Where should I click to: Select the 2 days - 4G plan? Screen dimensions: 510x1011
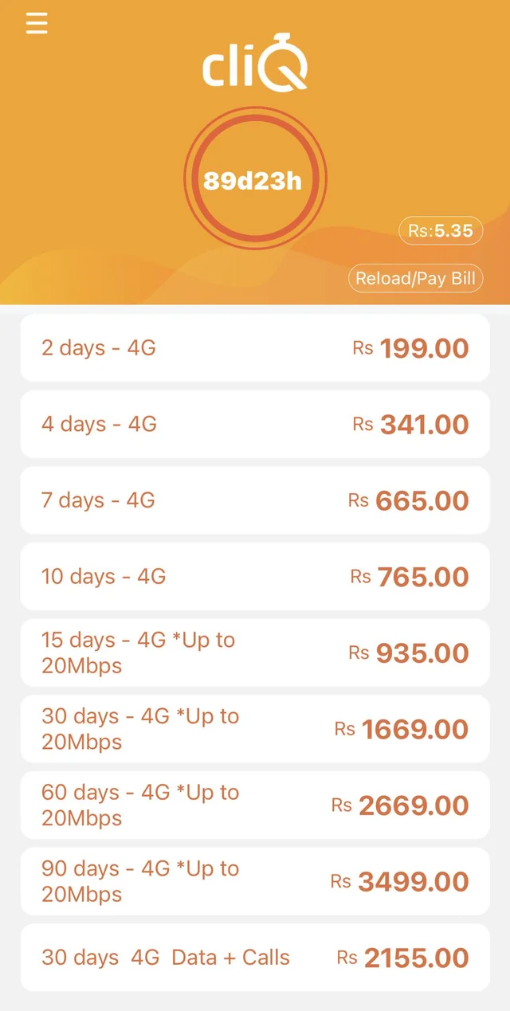(x=254, y=348)
